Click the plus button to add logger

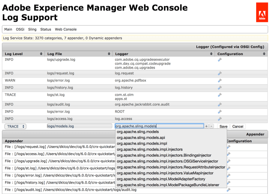(206, 126)
